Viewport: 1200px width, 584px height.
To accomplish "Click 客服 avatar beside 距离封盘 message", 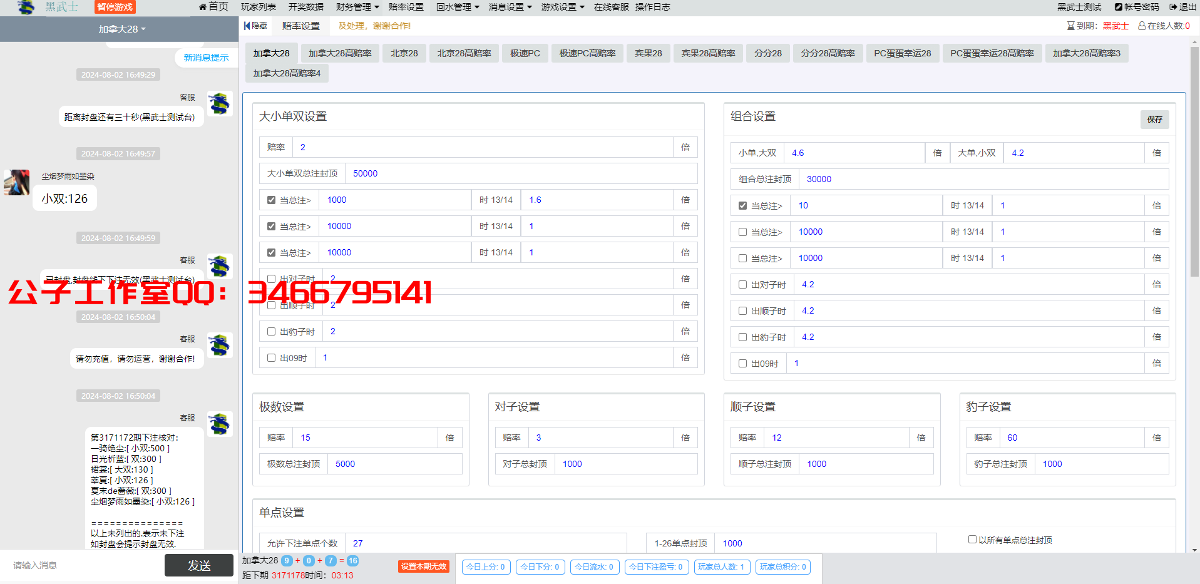I will click(220, 103).
